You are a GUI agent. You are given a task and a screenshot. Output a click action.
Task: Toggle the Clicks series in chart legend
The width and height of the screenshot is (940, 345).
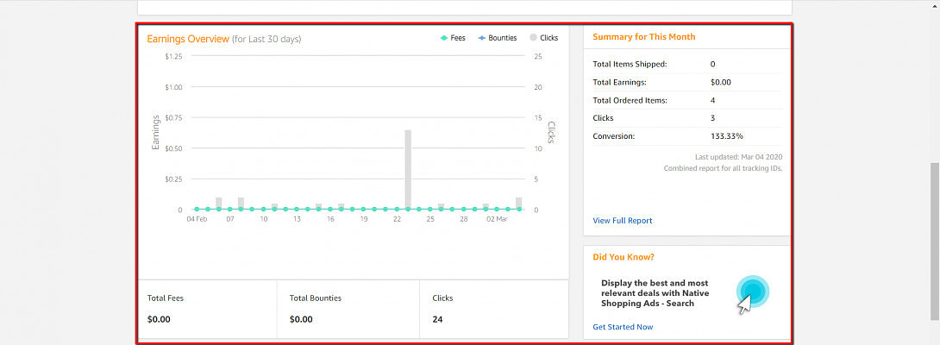coord(543,38)
